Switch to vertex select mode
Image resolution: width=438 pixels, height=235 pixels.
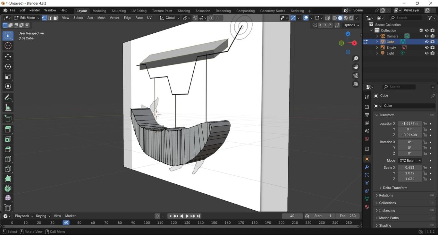pos(44,18)
